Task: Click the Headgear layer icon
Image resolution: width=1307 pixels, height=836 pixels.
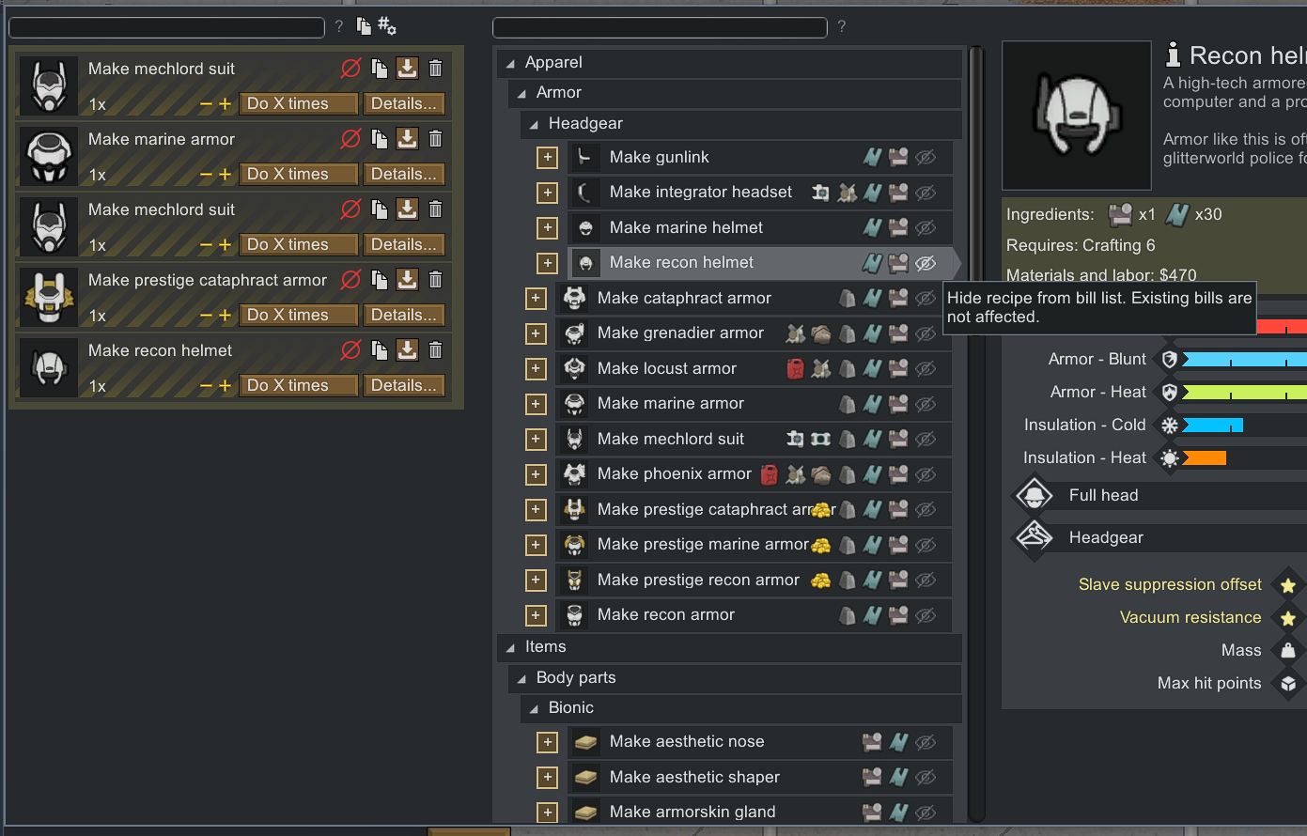Action: click(x=1035, y=537)
